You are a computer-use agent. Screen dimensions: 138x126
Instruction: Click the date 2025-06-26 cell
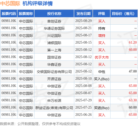pyautogui.click(x=83, y=115)
